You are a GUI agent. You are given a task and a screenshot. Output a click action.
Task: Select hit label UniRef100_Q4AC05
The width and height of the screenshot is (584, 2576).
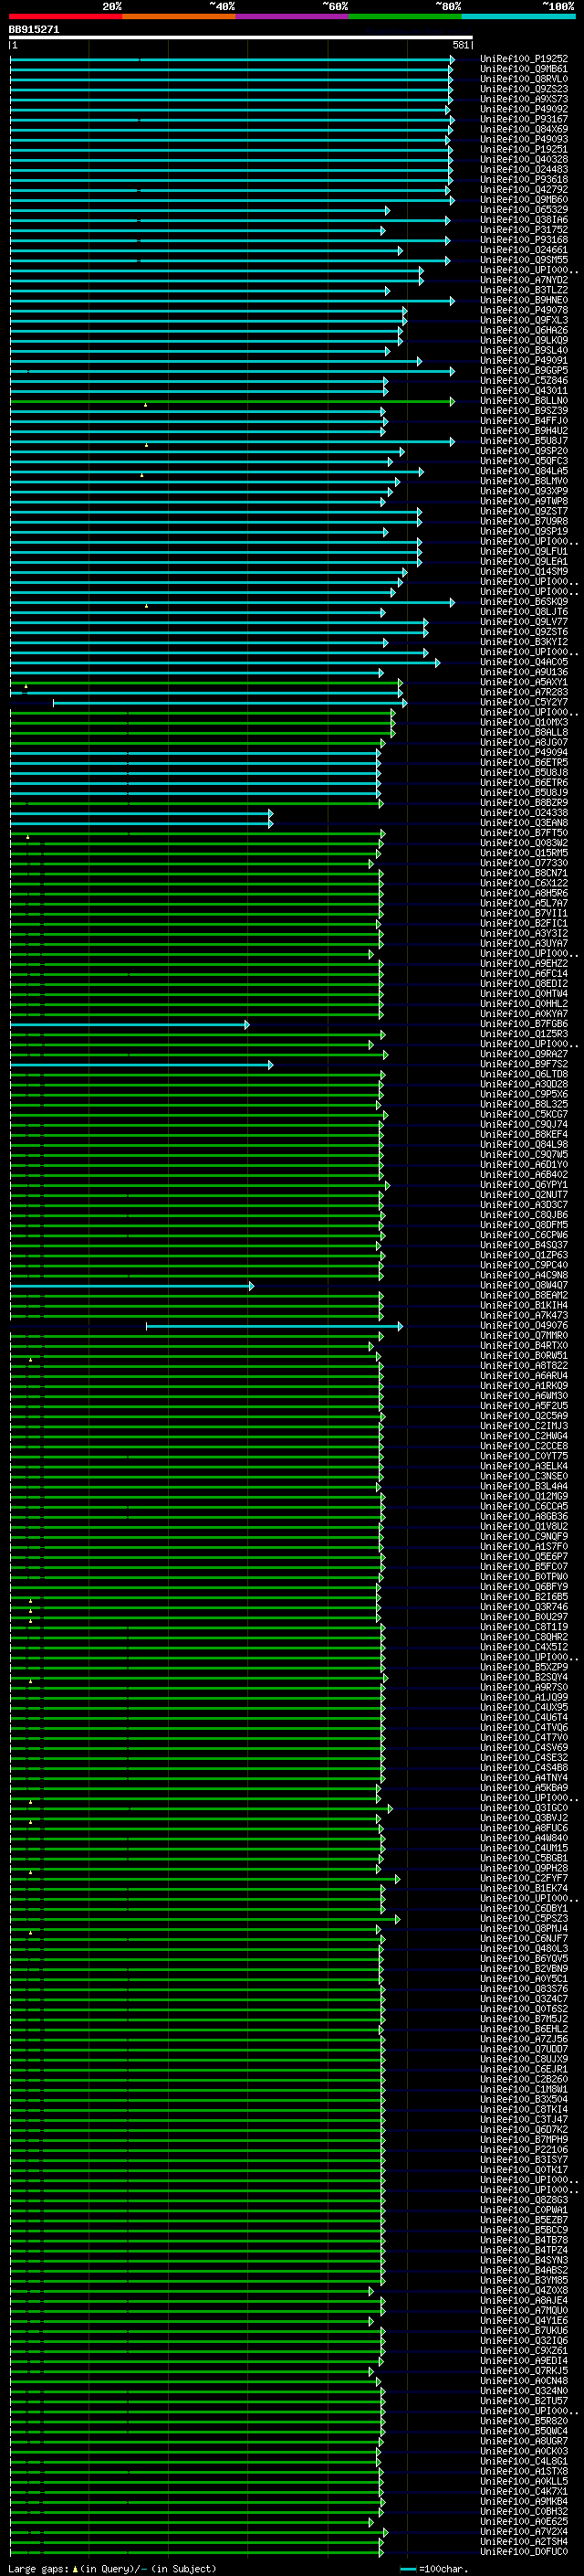coord(524,662)
